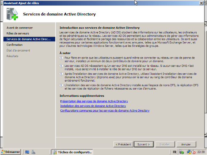Select the 'Avant de commencer' step

coord(20,28)
